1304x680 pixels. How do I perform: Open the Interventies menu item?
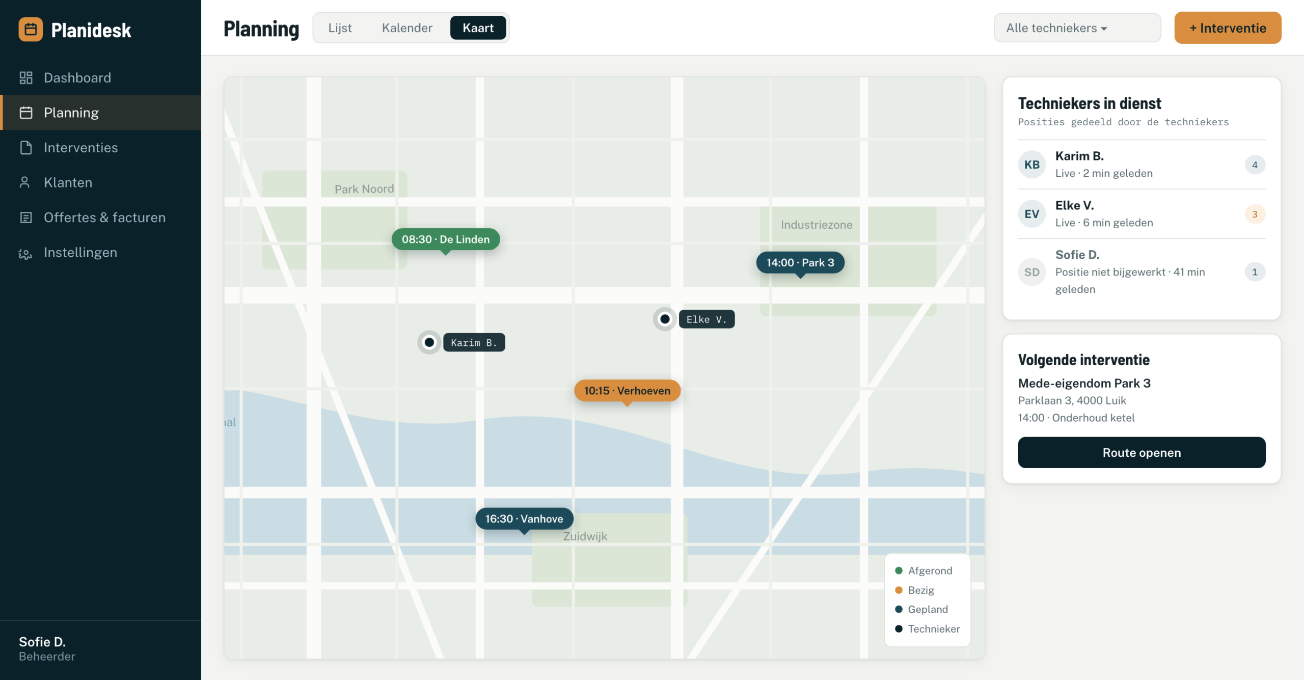(101, 148)
